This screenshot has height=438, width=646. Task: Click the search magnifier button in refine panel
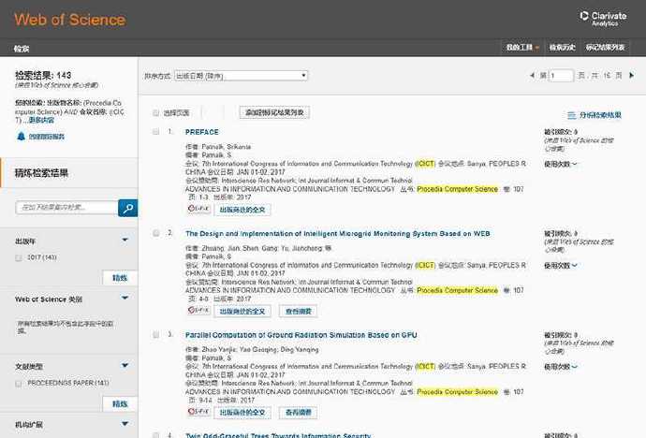coord(127,208)
